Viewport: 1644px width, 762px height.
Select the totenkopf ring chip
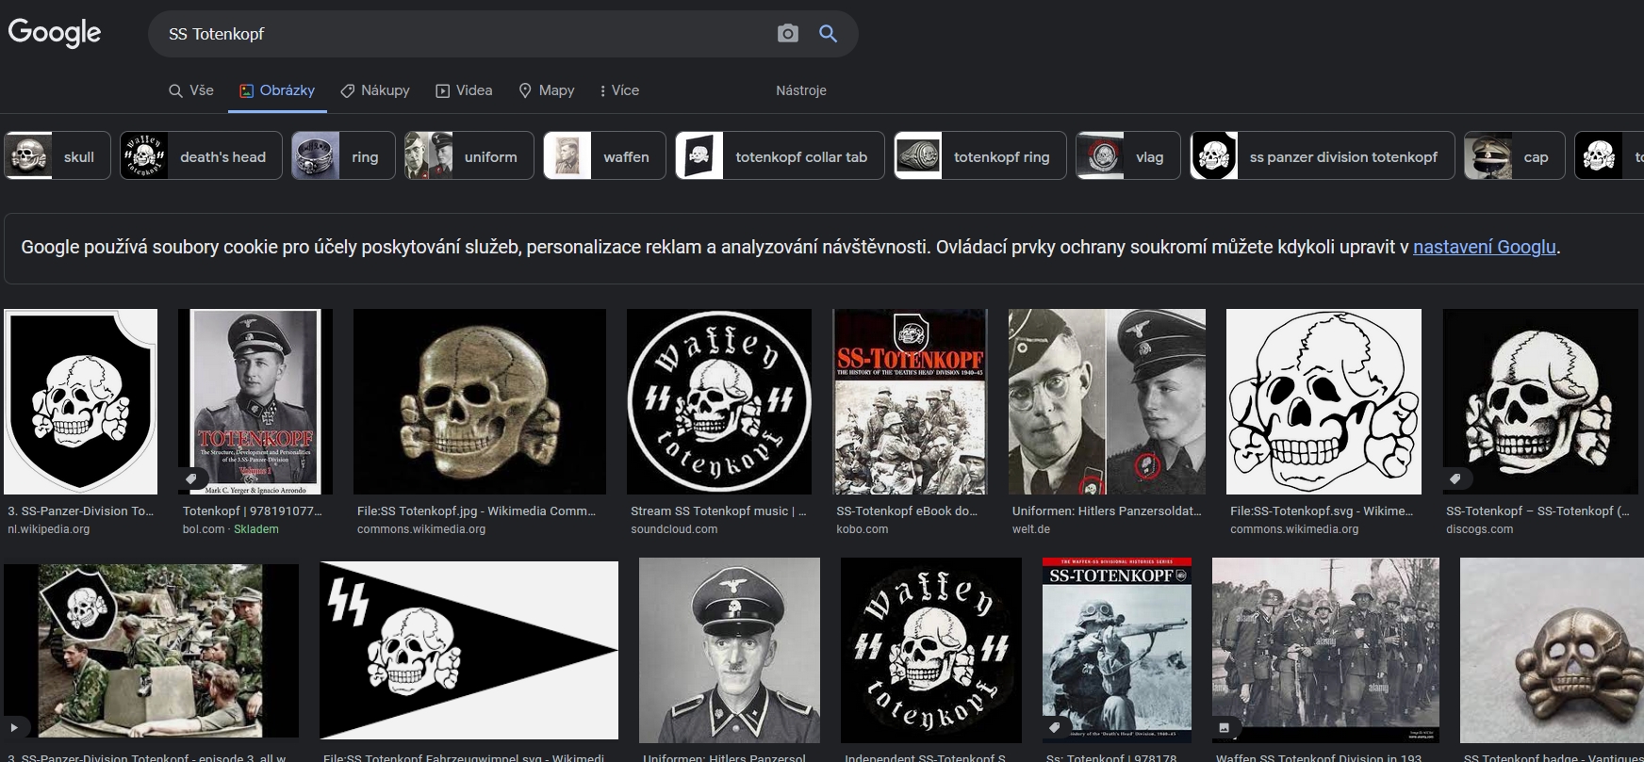point(980,155)
